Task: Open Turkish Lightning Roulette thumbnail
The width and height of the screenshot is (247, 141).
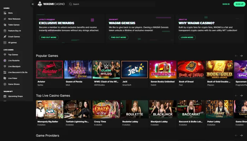Action: [78, 109]
